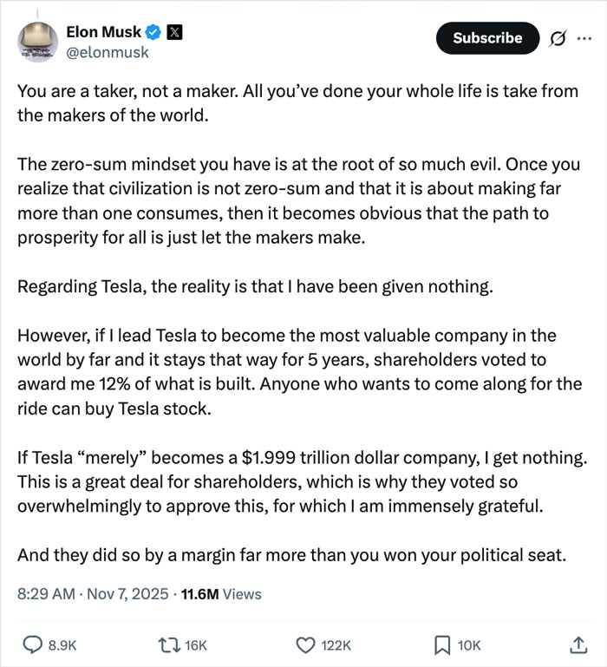Open the @elonmusk handle link
Image resolution: width=607 pixels, height=667 pixels.
point(108,52)
